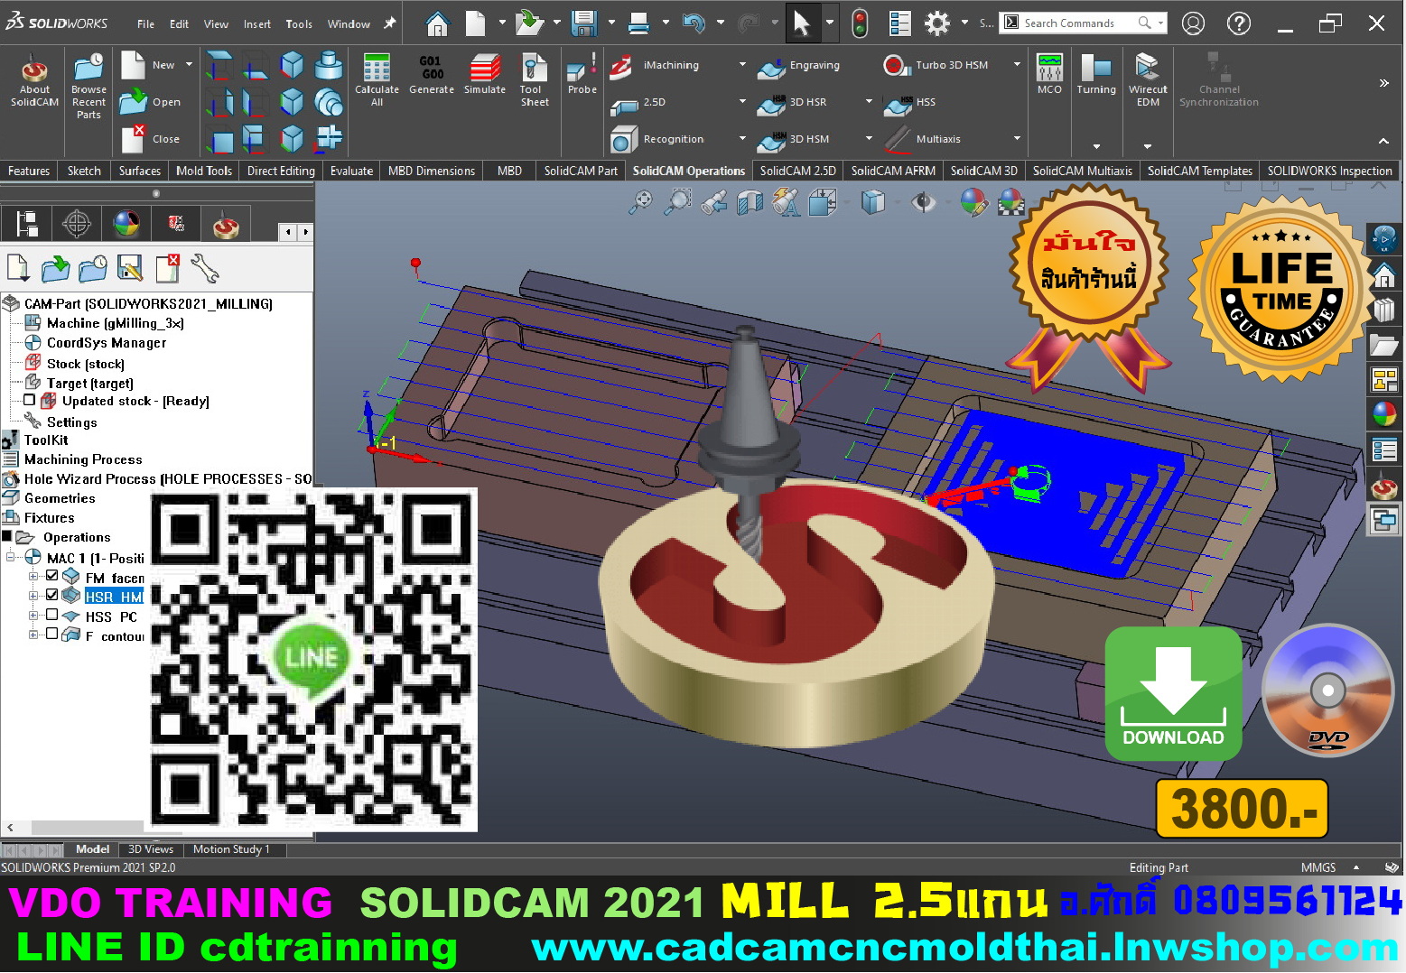Check the Updated stock checkbox
Viewport: 1406px width, 973px height.
(x=30, y=400)
